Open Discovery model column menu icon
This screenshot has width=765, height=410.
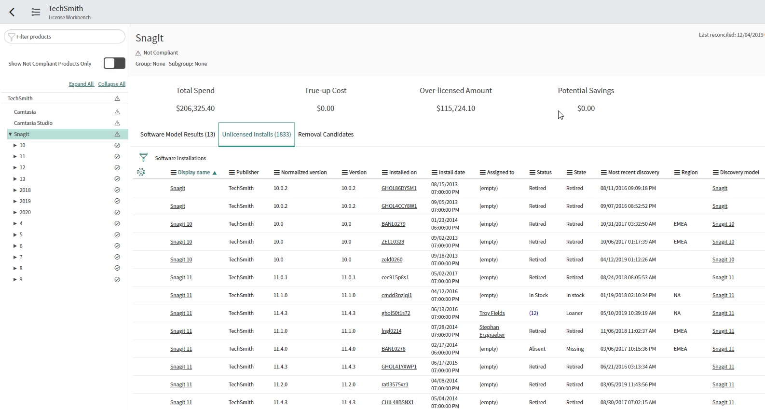click(x=716, y=172)
